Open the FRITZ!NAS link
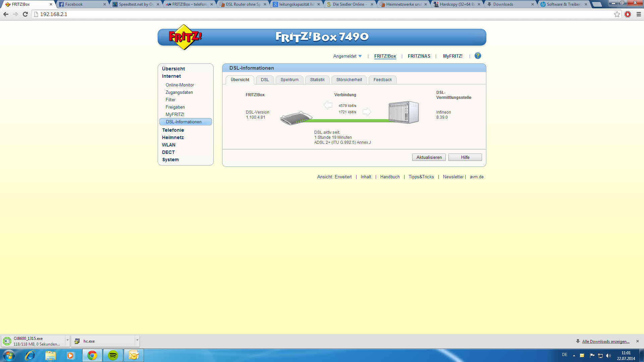644x362 pixels. pos(419,56)
